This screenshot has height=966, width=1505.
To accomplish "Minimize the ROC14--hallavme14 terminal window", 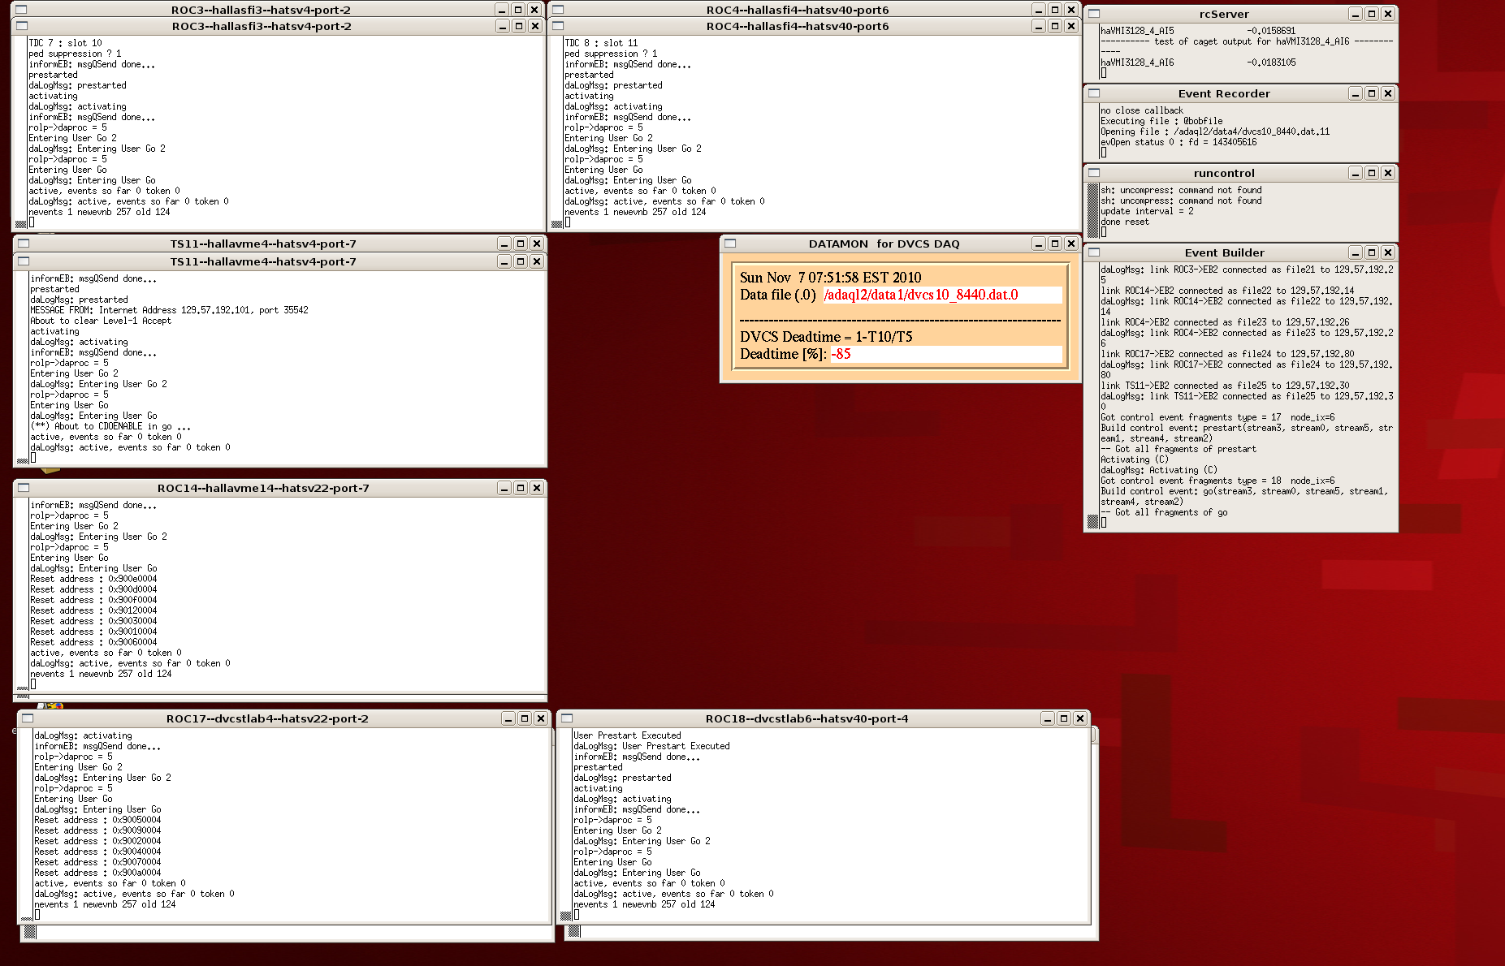I will coord(504,488).
